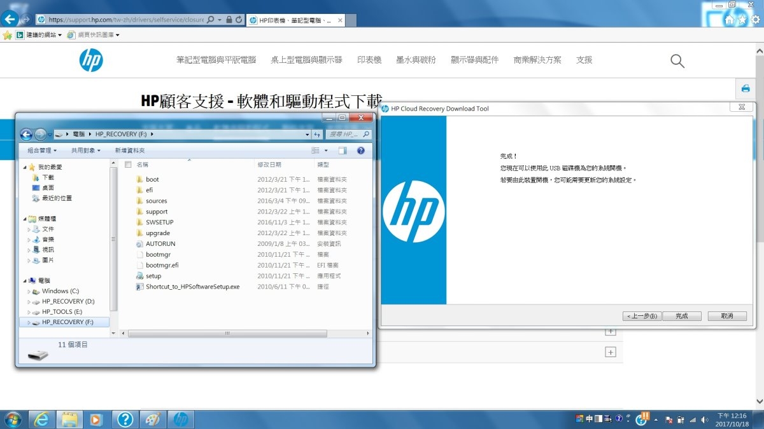
Task: Open the HP app on the taskbar
Action: coord(181,419)
